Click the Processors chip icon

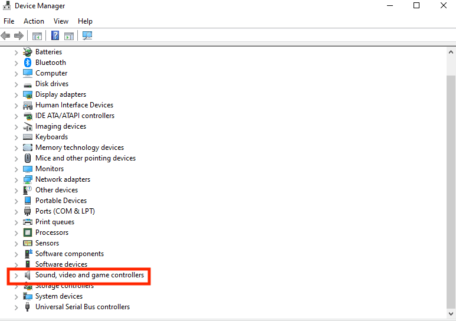(28, 233)
